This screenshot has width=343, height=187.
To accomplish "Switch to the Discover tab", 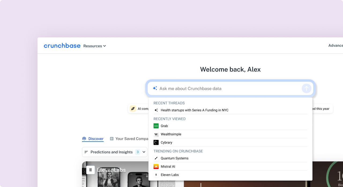I will (x=93, y=139).
